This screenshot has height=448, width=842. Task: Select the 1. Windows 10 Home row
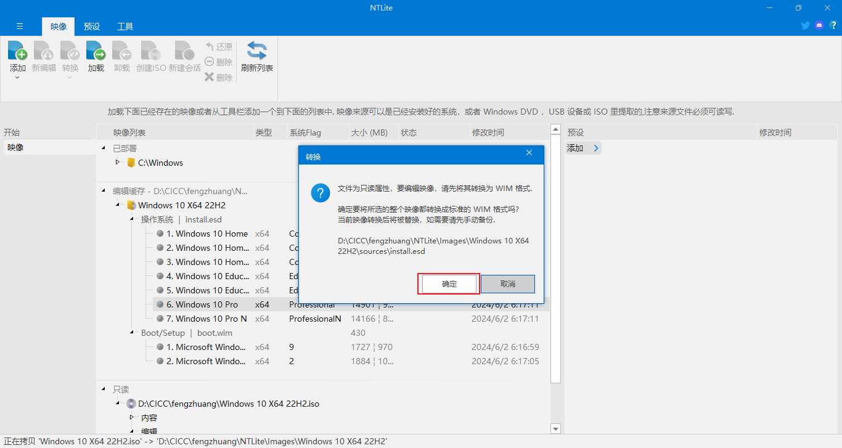click(207, 234)
